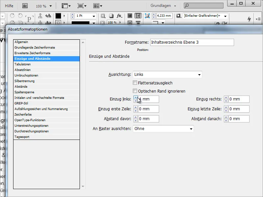Image resolution: width=263 pixels, height=197 pixels.
Task: Click the 4,233 mm value field
Action: (x=164, y=16)
